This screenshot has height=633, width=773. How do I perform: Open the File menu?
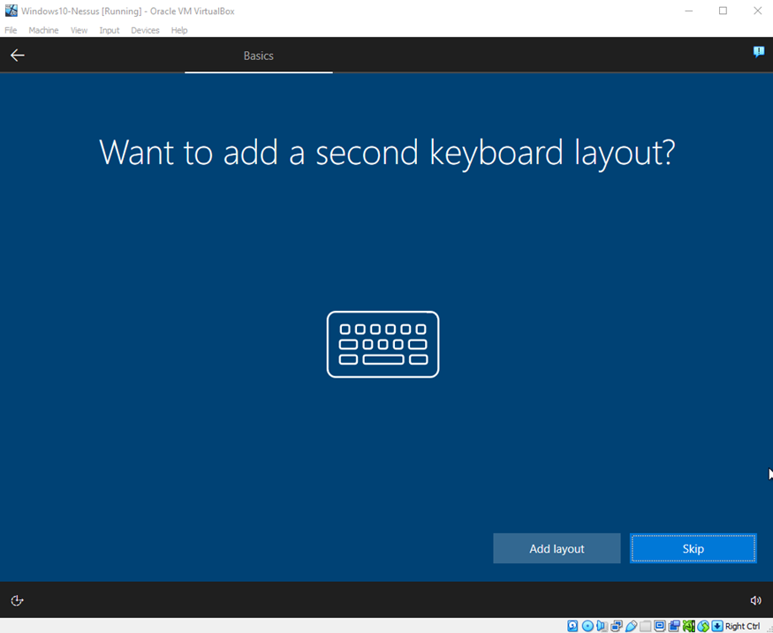click(11, 30)
